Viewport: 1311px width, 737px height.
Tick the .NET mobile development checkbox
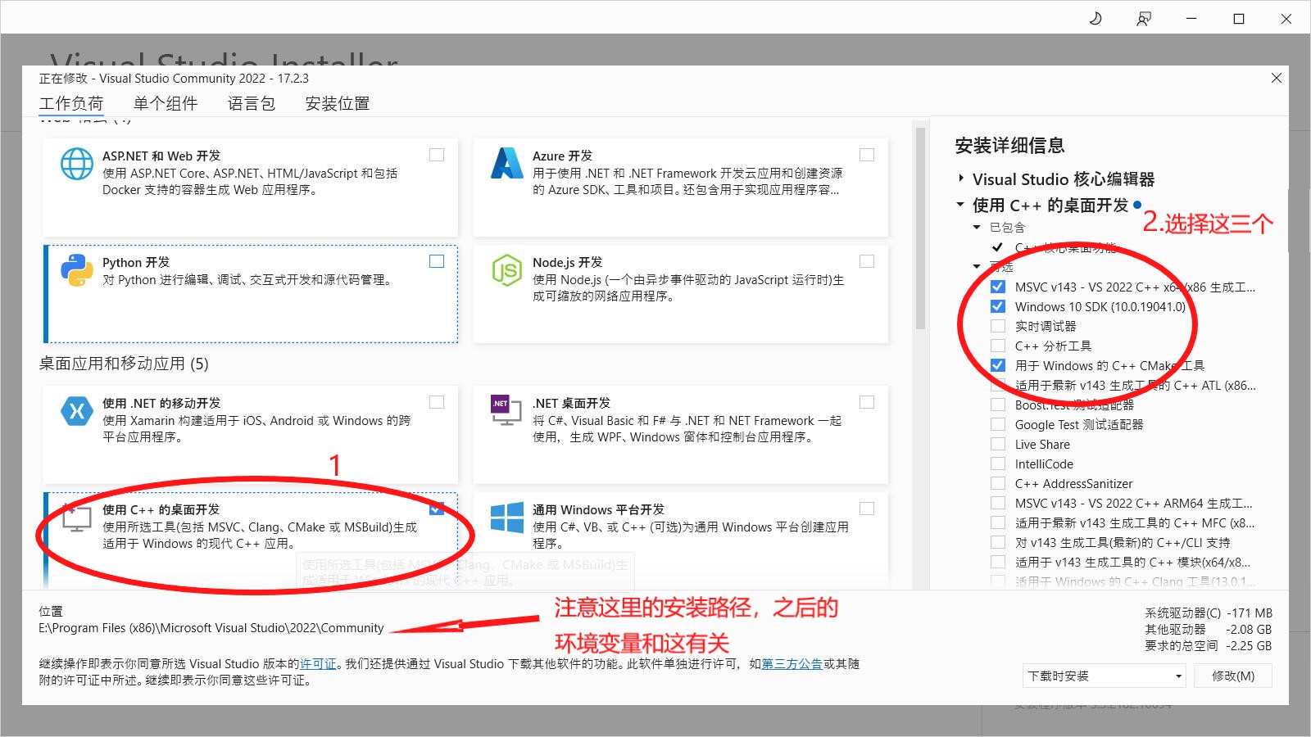tap(437, 402)
